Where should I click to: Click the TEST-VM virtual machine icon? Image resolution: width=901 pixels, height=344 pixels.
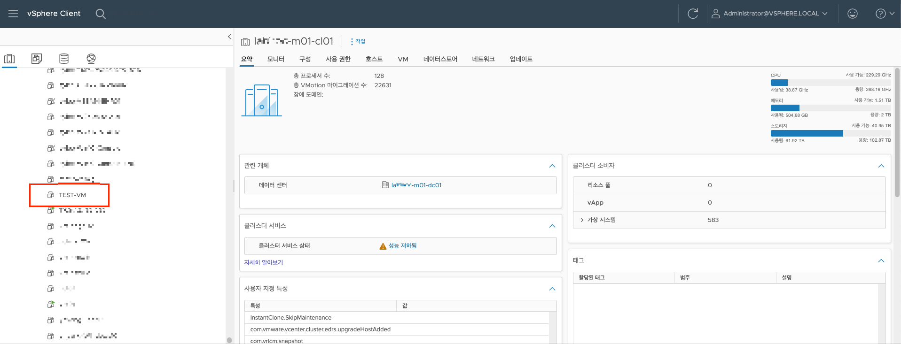[51, 195]
